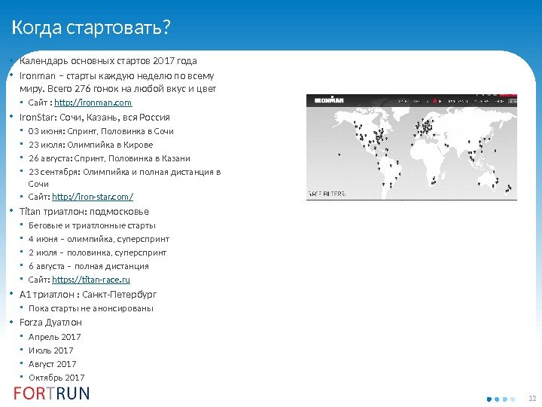
Task: Select 'Titan триатлон: подмосковье' bullet
Action: coord(84,212)
